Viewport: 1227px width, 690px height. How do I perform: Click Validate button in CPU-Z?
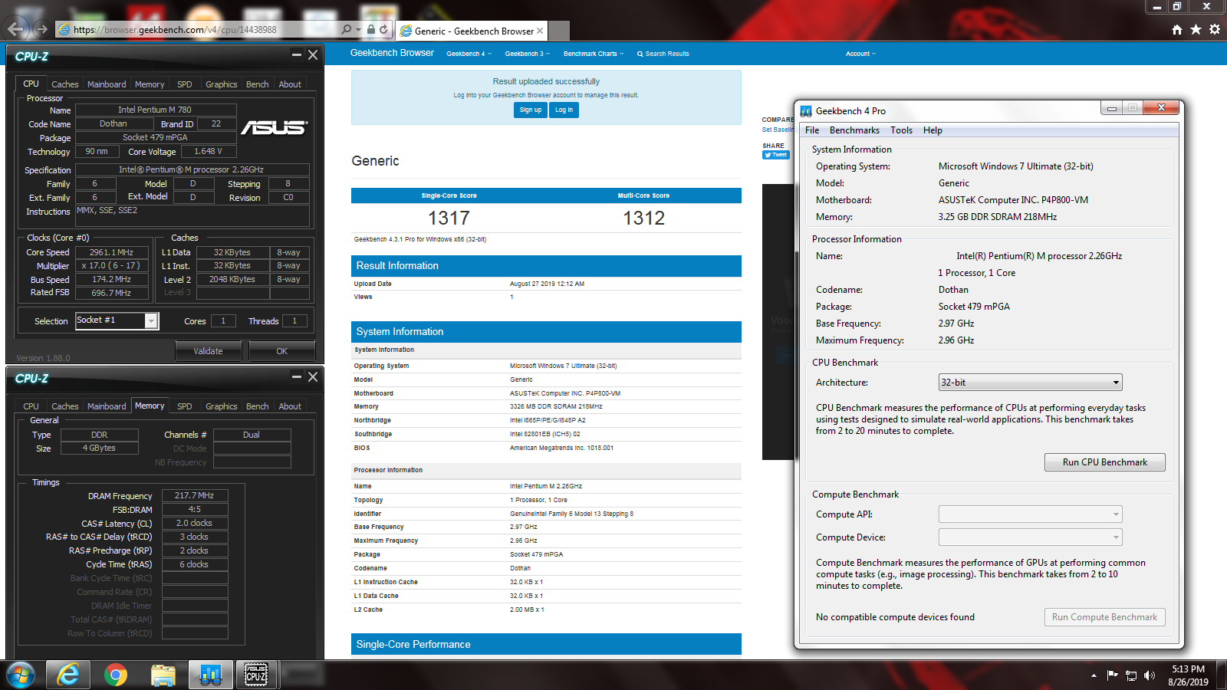click(x=208, y=351)
